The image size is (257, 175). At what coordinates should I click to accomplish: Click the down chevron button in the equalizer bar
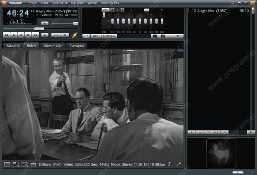(171, 36)
